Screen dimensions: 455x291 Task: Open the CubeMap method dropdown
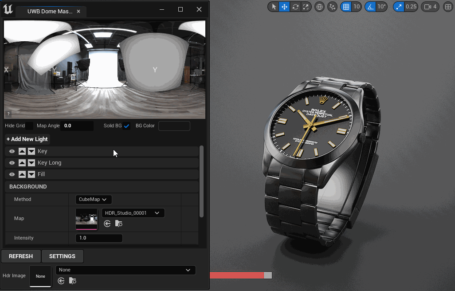tap(94, 200)
